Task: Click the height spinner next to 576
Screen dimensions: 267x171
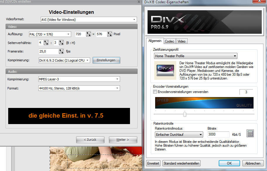Action: [109, 34]
